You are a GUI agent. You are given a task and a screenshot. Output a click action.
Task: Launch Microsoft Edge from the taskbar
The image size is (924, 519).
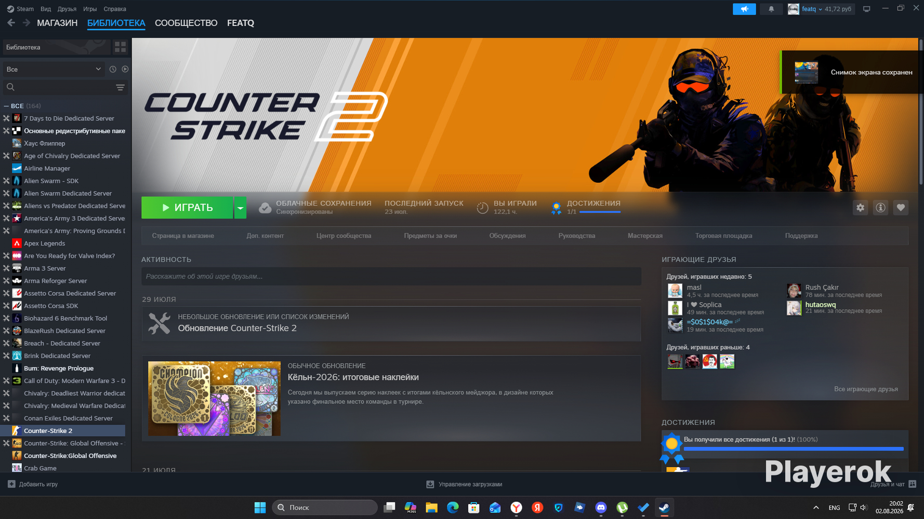point(453,508)
